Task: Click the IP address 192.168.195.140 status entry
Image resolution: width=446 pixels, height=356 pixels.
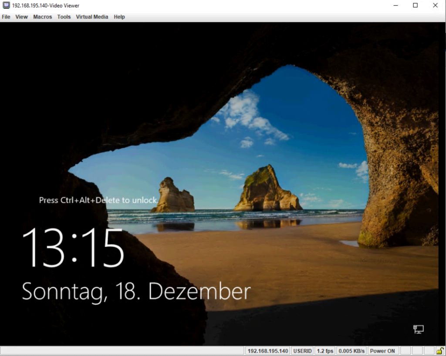Action: pyautogui.click(x=268, y=351)
